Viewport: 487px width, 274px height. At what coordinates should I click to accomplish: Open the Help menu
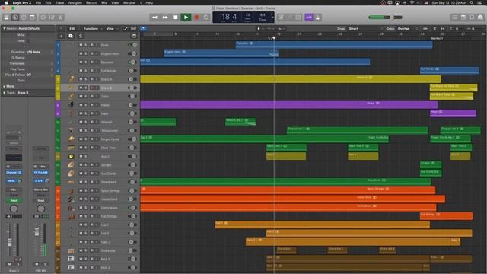(149, 2)
